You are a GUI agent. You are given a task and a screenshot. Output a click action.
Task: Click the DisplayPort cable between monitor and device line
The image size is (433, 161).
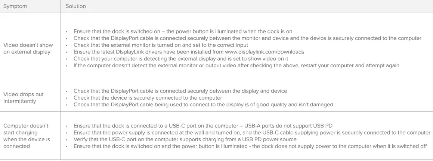pos(247,38)
